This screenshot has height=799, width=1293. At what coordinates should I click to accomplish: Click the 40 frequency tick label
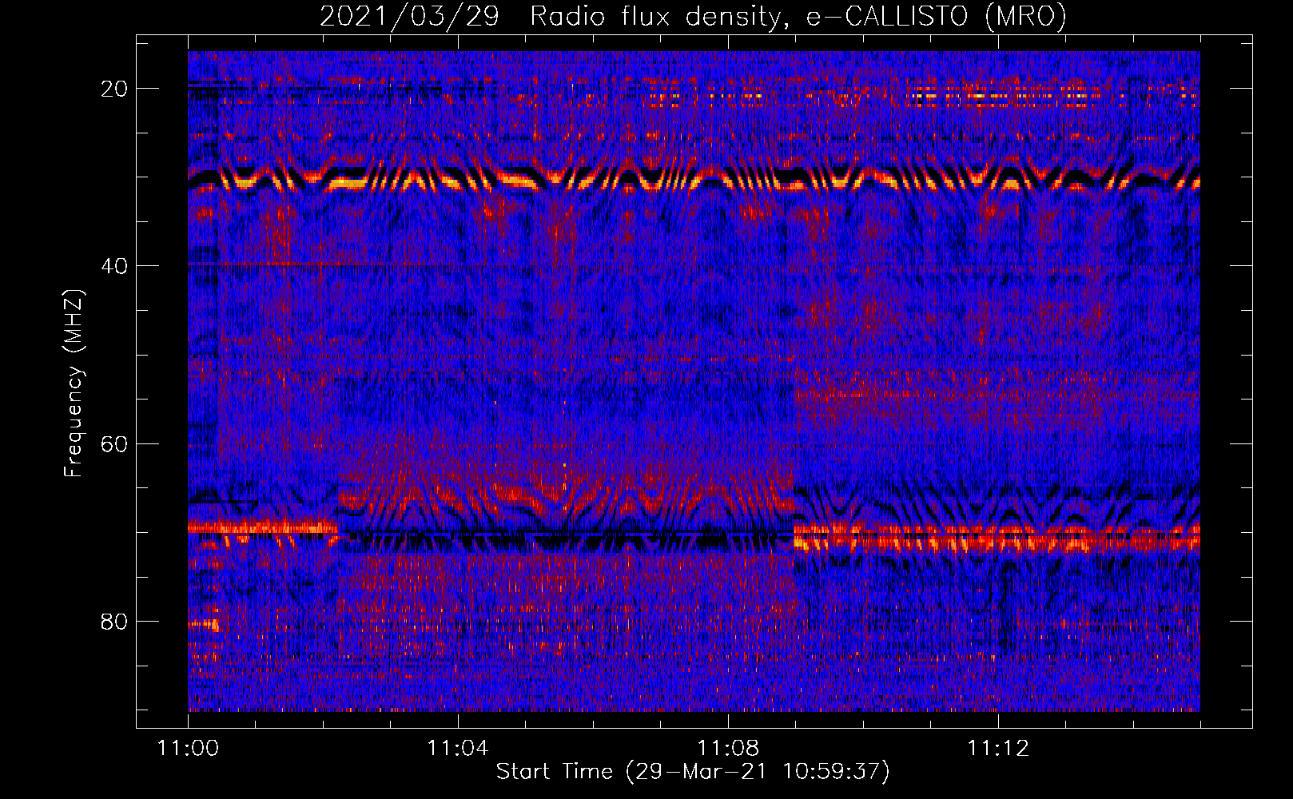click(114, 266)
